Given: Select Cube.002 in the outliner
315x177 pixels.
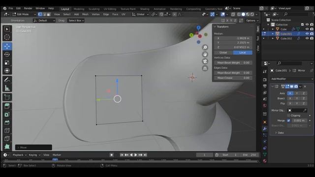Looking at the screenshot, I should tap(286, 38).
